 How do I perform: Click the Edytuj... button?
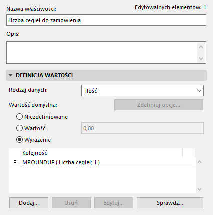pos(114,203)
